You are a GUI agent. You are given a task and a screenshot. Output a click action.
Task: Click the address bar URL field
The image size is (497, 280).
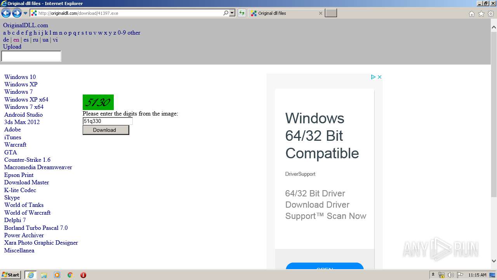[130, 13]
